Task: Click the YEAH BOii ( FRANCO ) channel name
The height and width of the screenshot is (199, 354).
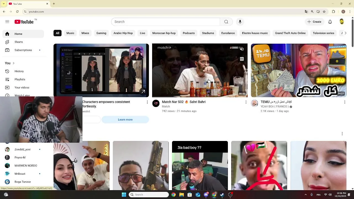Action: point(275,106)
